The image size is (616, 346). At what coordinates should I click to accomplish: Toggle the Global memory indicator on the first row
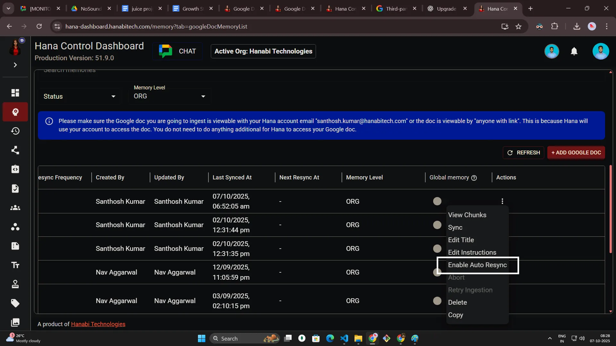point(437,201)
